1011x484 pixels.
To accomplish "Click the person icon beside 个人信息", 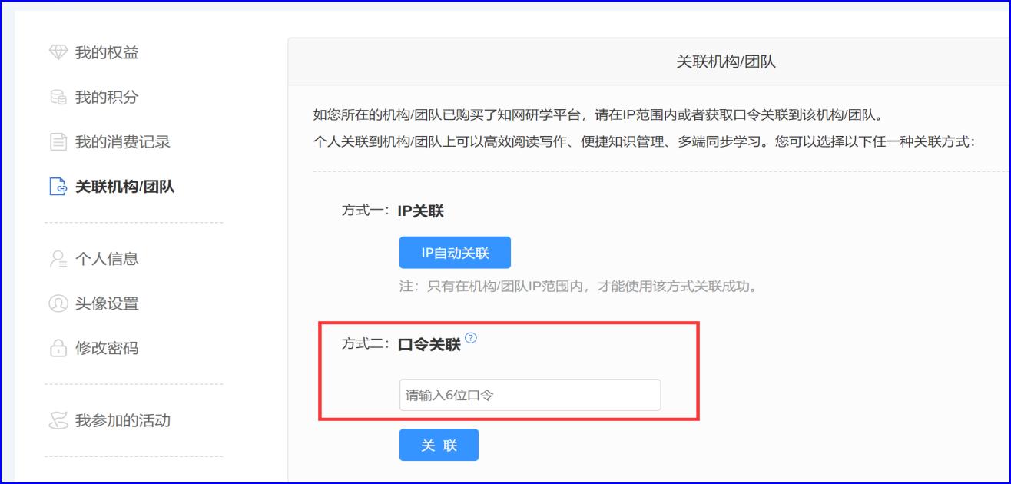I will pos(58,259).
